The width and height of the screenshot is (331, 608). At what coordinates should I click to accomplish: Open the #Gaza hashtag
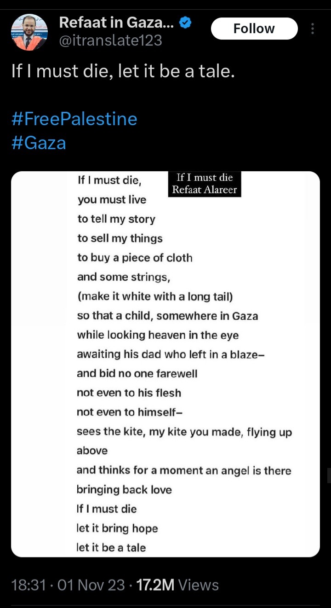[x=39, y=143]
